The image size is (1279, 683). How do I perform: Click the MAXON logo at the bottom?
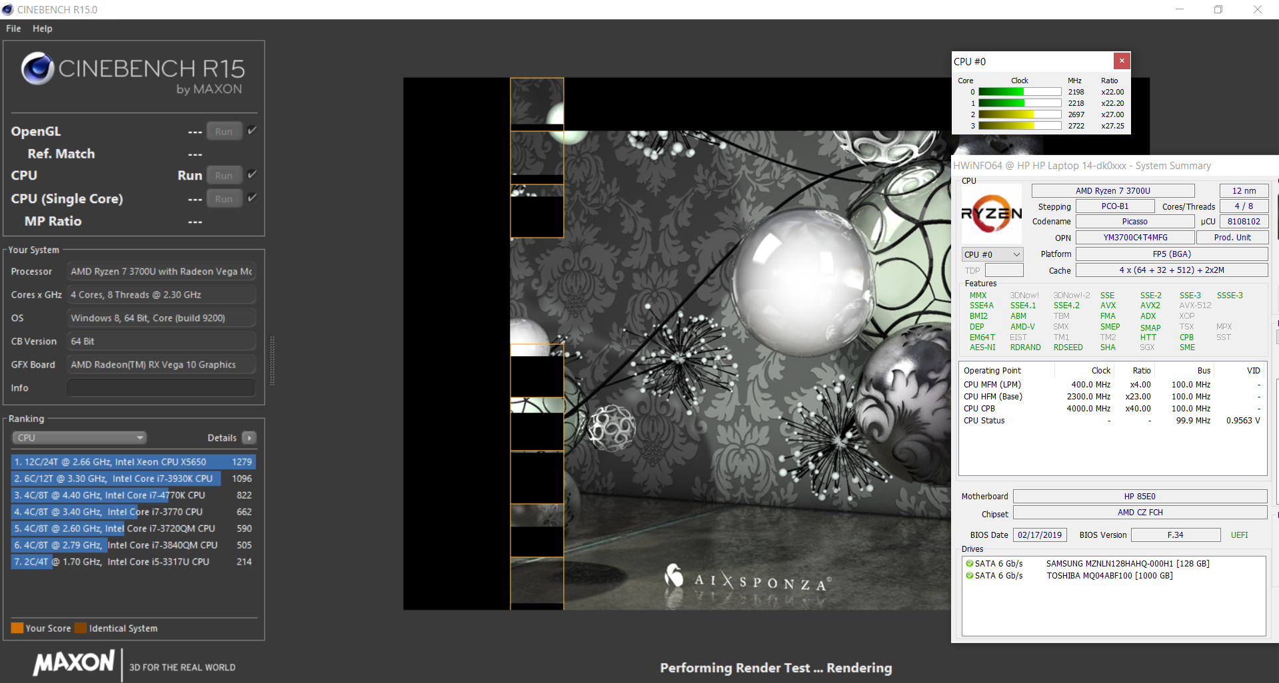[x=74, y=662]
